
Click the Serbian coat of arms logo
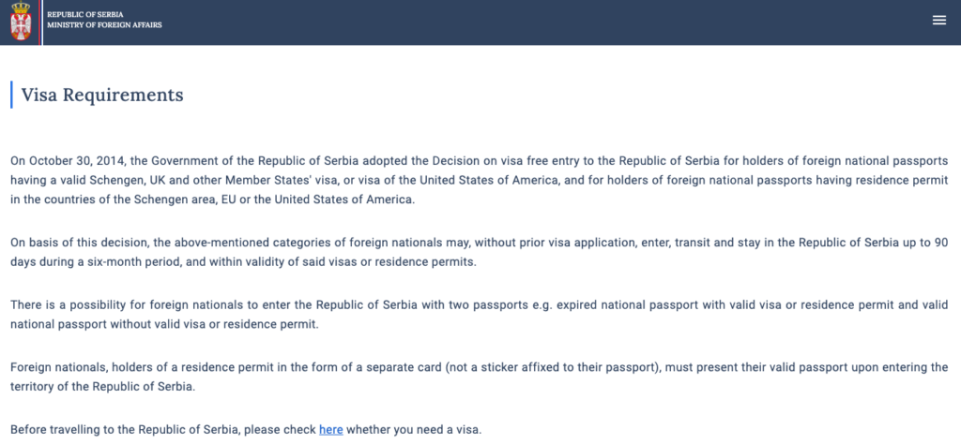pos(20,22)
